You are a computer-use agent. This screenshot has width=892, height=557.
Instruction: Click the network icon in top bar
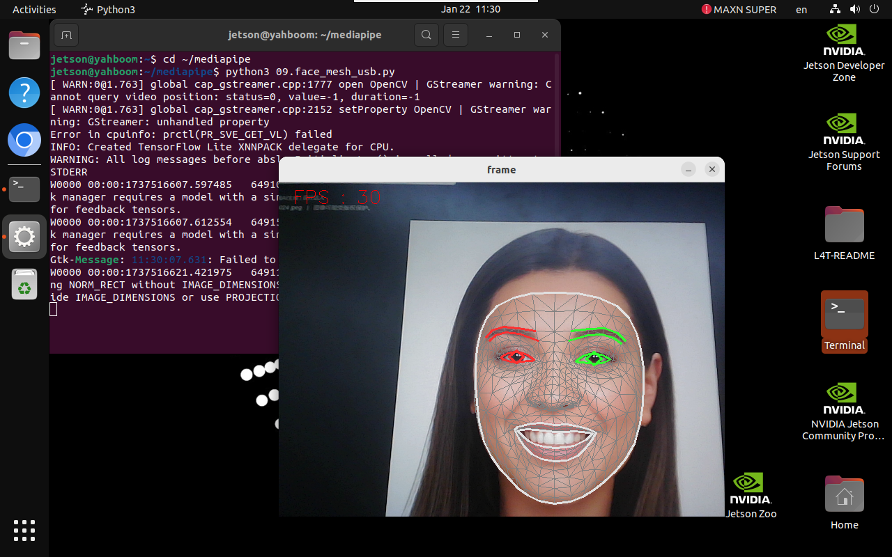click(x=836, y=9)
